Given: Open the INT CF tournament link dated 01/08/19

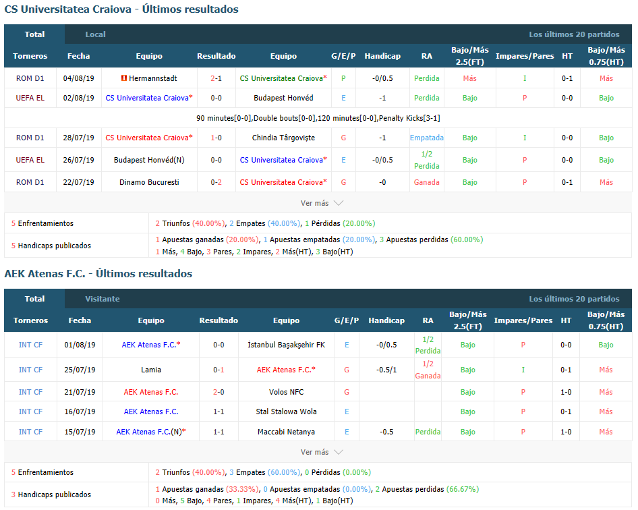Looking at the screenshot, I should click(30, 345).
